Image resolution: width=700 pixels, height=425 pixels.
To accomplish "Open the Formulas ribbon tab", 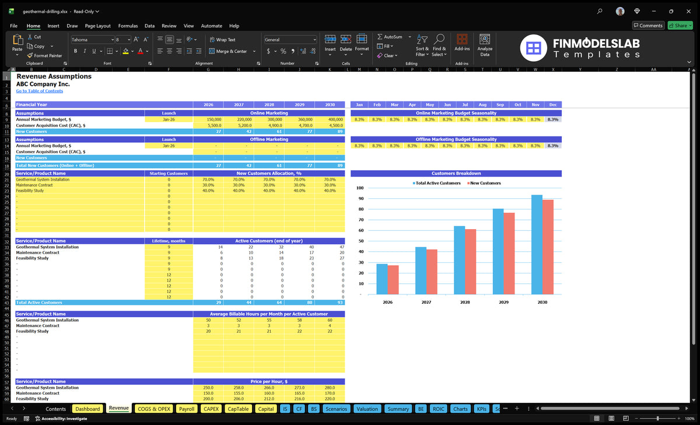I will tap(128, 26).
